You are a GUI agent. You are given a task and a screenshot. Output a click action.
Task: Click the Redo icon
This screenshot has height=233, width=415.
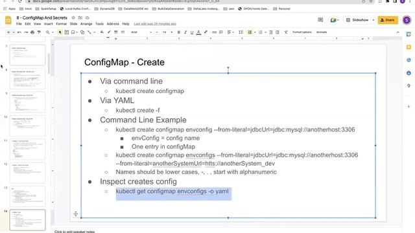tap(26, 32)
